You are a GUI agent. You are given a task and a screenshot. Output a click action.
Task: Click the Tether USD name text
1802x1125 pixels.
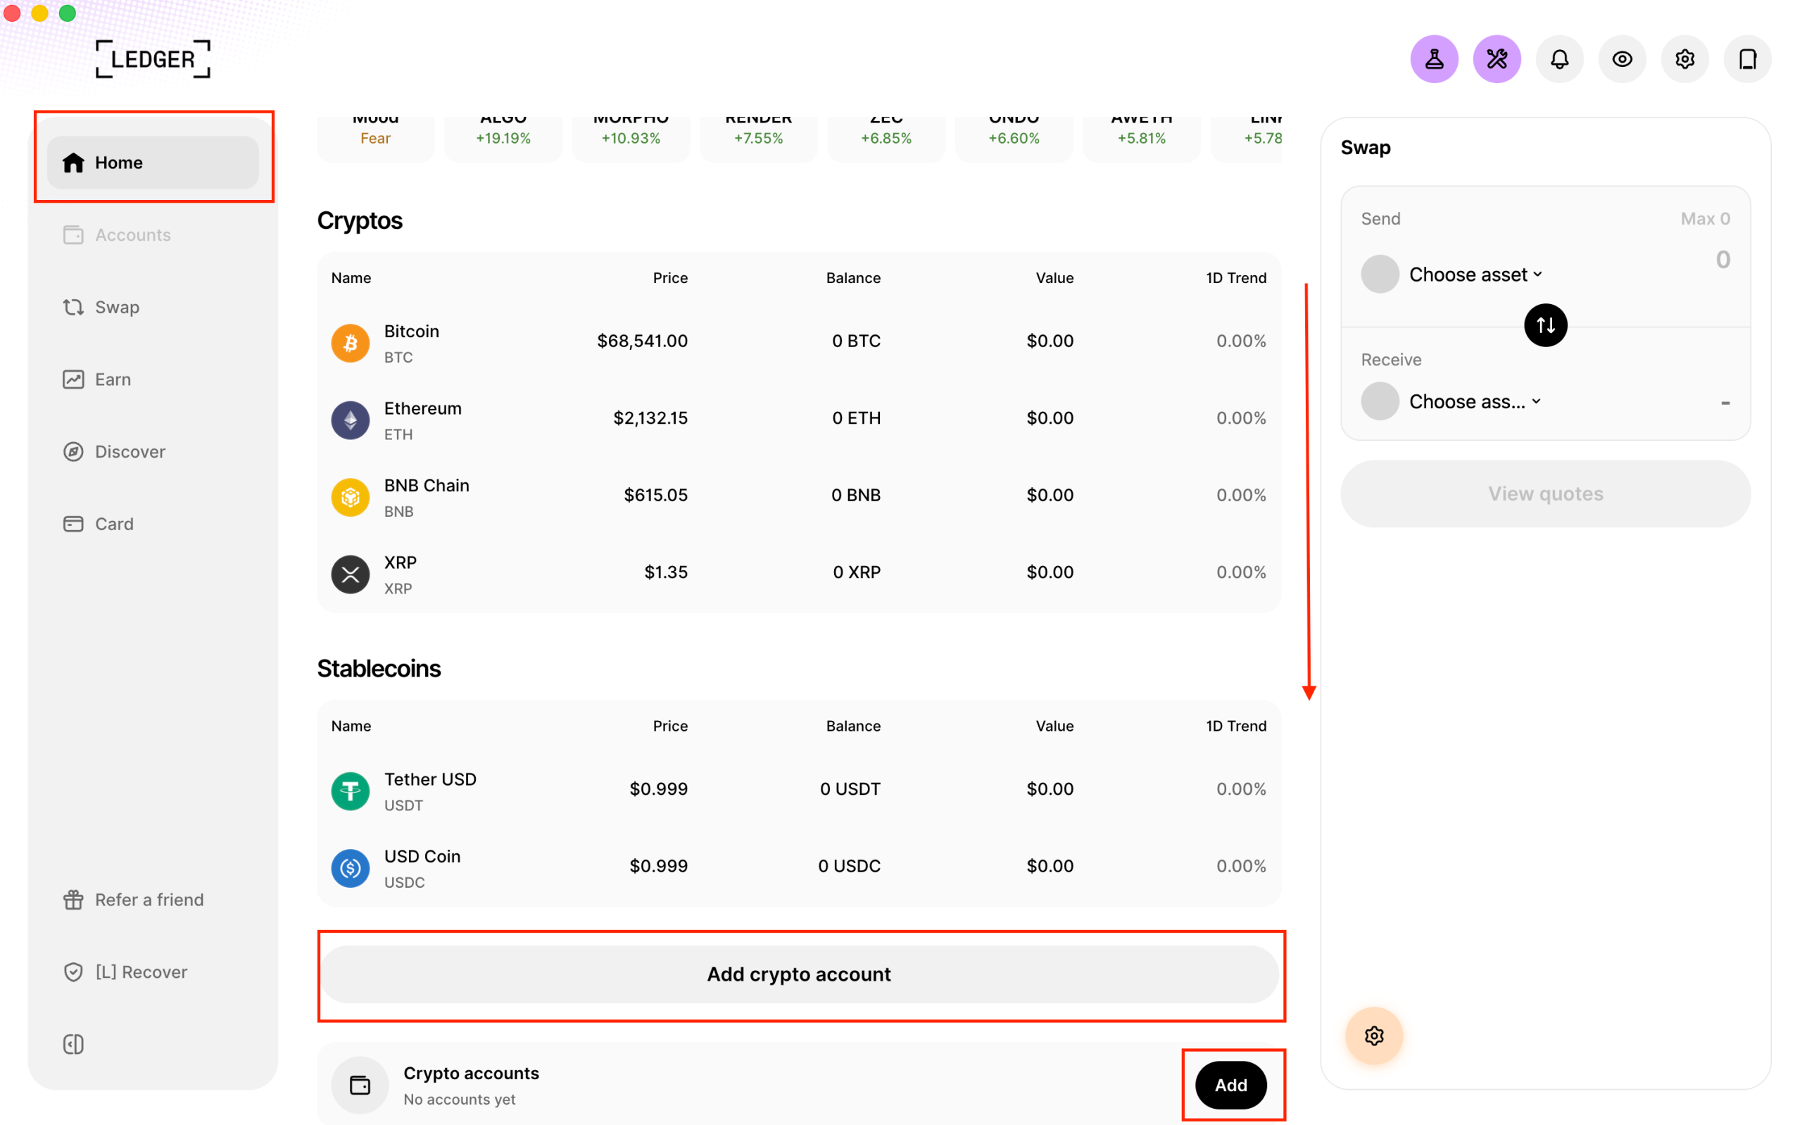click(x=430, y=779)
